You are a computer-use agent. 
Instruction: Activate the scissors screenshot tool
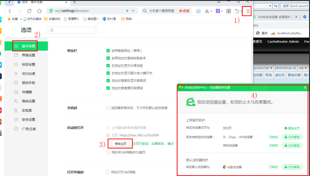click(207, 11)
